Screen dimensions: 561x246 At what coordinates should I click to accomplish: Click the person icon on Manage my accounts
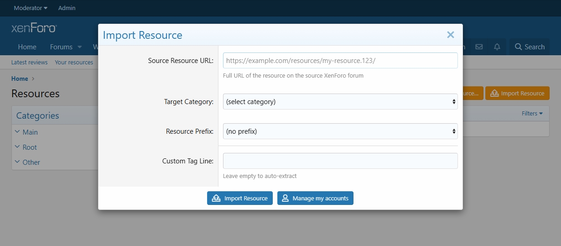(285, 198)
